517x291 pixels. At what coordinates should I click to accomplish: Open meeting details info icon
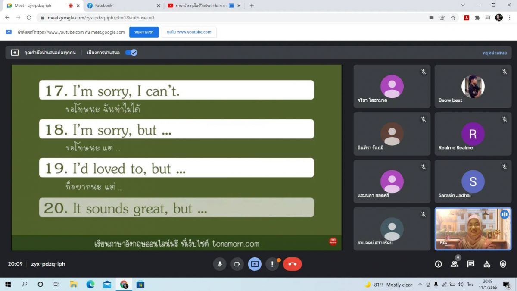[438, 264]
